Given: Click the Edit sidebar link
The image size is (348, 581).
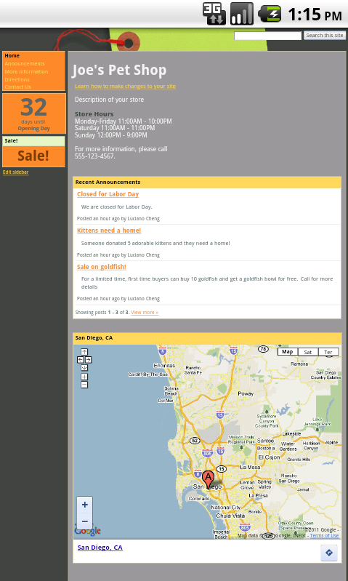Looking at the screenshot, I should pos(15,172).
